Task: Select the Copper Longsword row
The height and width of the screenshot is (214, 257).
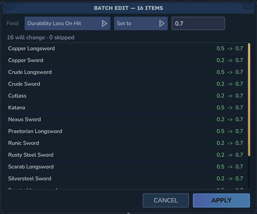Action: [x=126, y=48]
